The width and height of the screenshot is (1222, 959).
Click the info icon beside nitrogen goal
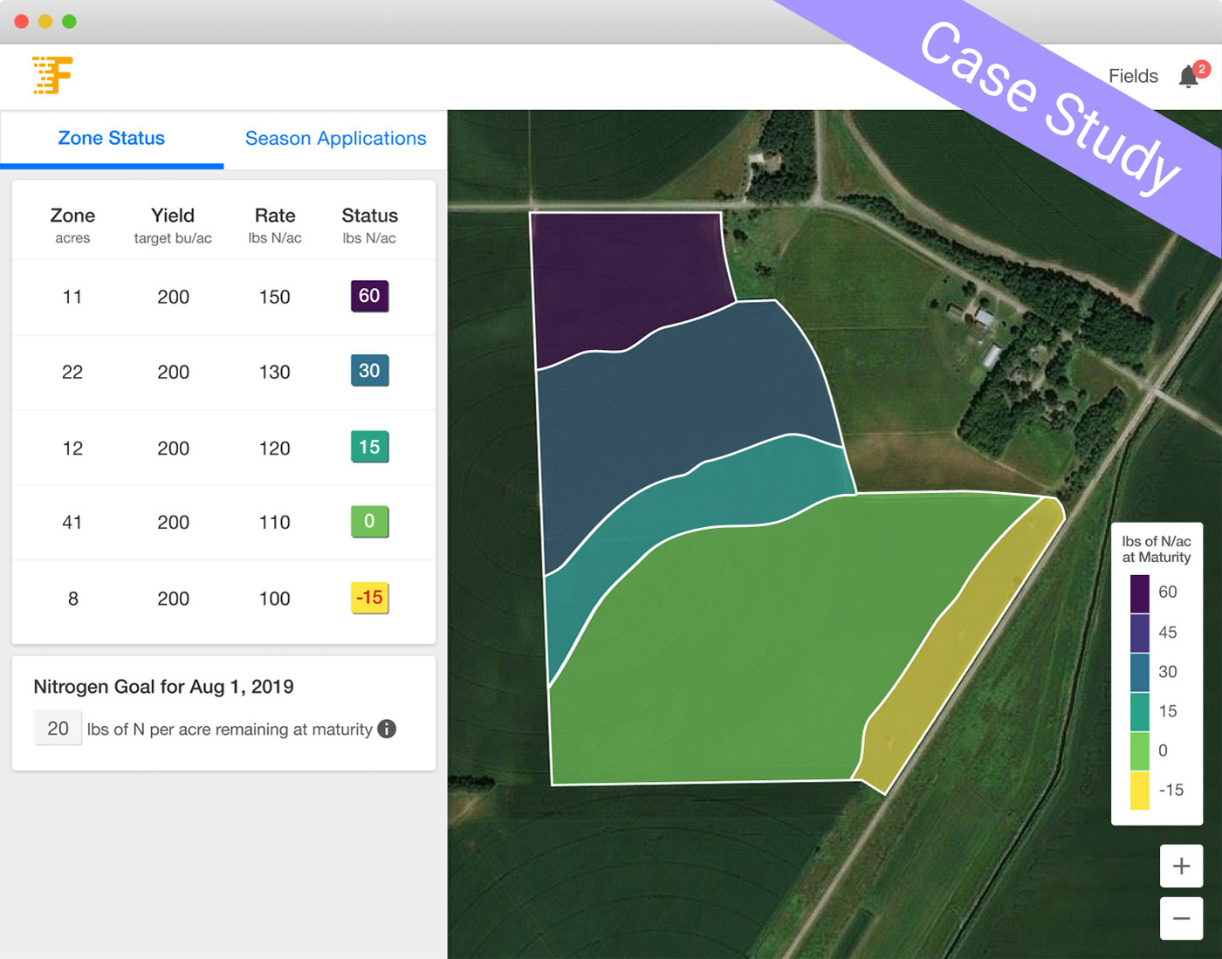(x=387, y=729)
